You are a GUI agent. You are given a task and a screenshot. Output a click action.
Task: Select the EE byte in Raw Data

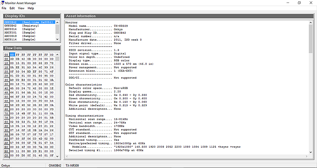coord(18,67)
